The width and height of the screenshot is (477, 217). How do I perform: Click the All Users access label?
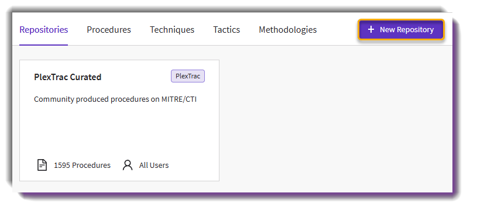click(x=154, y=166)
